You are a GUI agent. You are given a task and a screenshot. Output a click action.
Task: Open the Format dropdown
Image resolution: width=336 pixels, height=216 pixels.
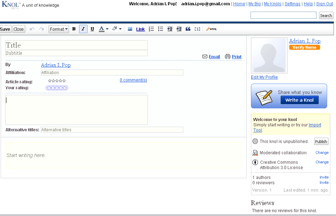[59, 29]
